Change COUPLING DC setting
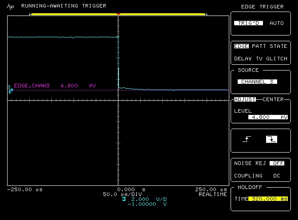Image resolution: width=298 pixels, height=220 pixels. (x=257, y=176)
